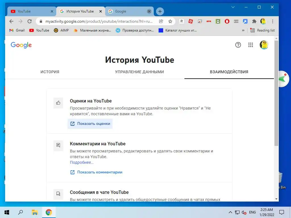
Task: Open the notification center icon
Action: click(282, 212)
